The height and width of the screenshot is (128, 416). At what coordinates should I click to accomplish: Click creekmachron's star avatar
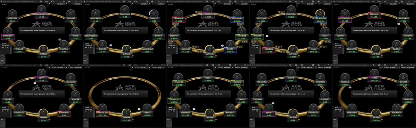click(x=71, y=77)
